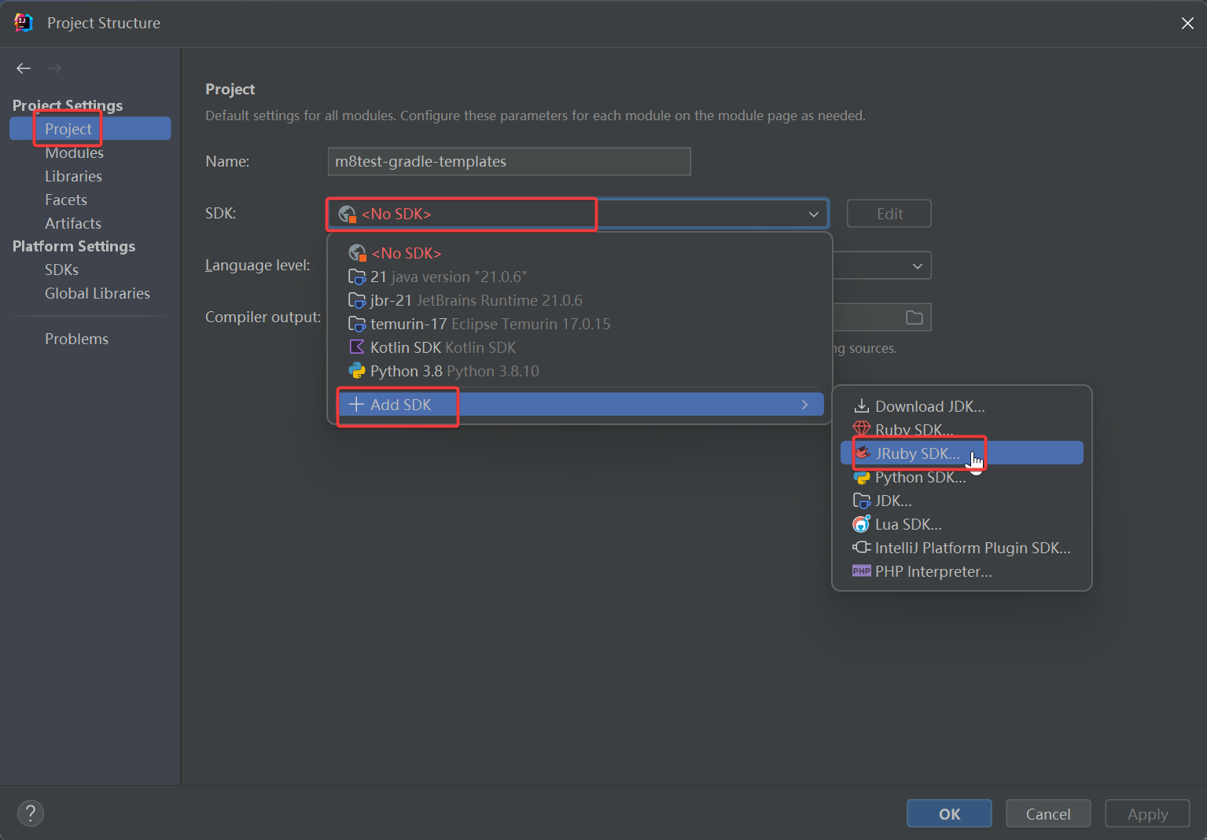The height and width of the screenshot is (840, 1207).
Task: Go to SDKs under Platform Settings
Action: [61, 270]
